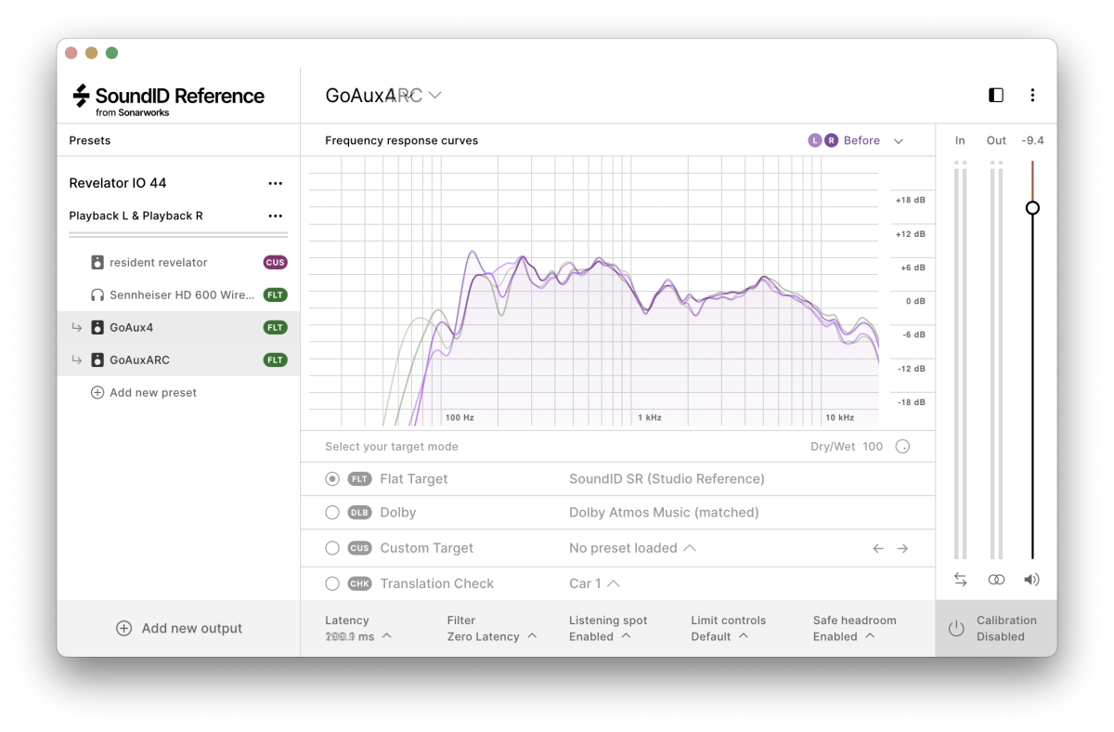Toggle the sidebar panel layout icon
Screen dimensions: 1114x732
click(996, 95)
